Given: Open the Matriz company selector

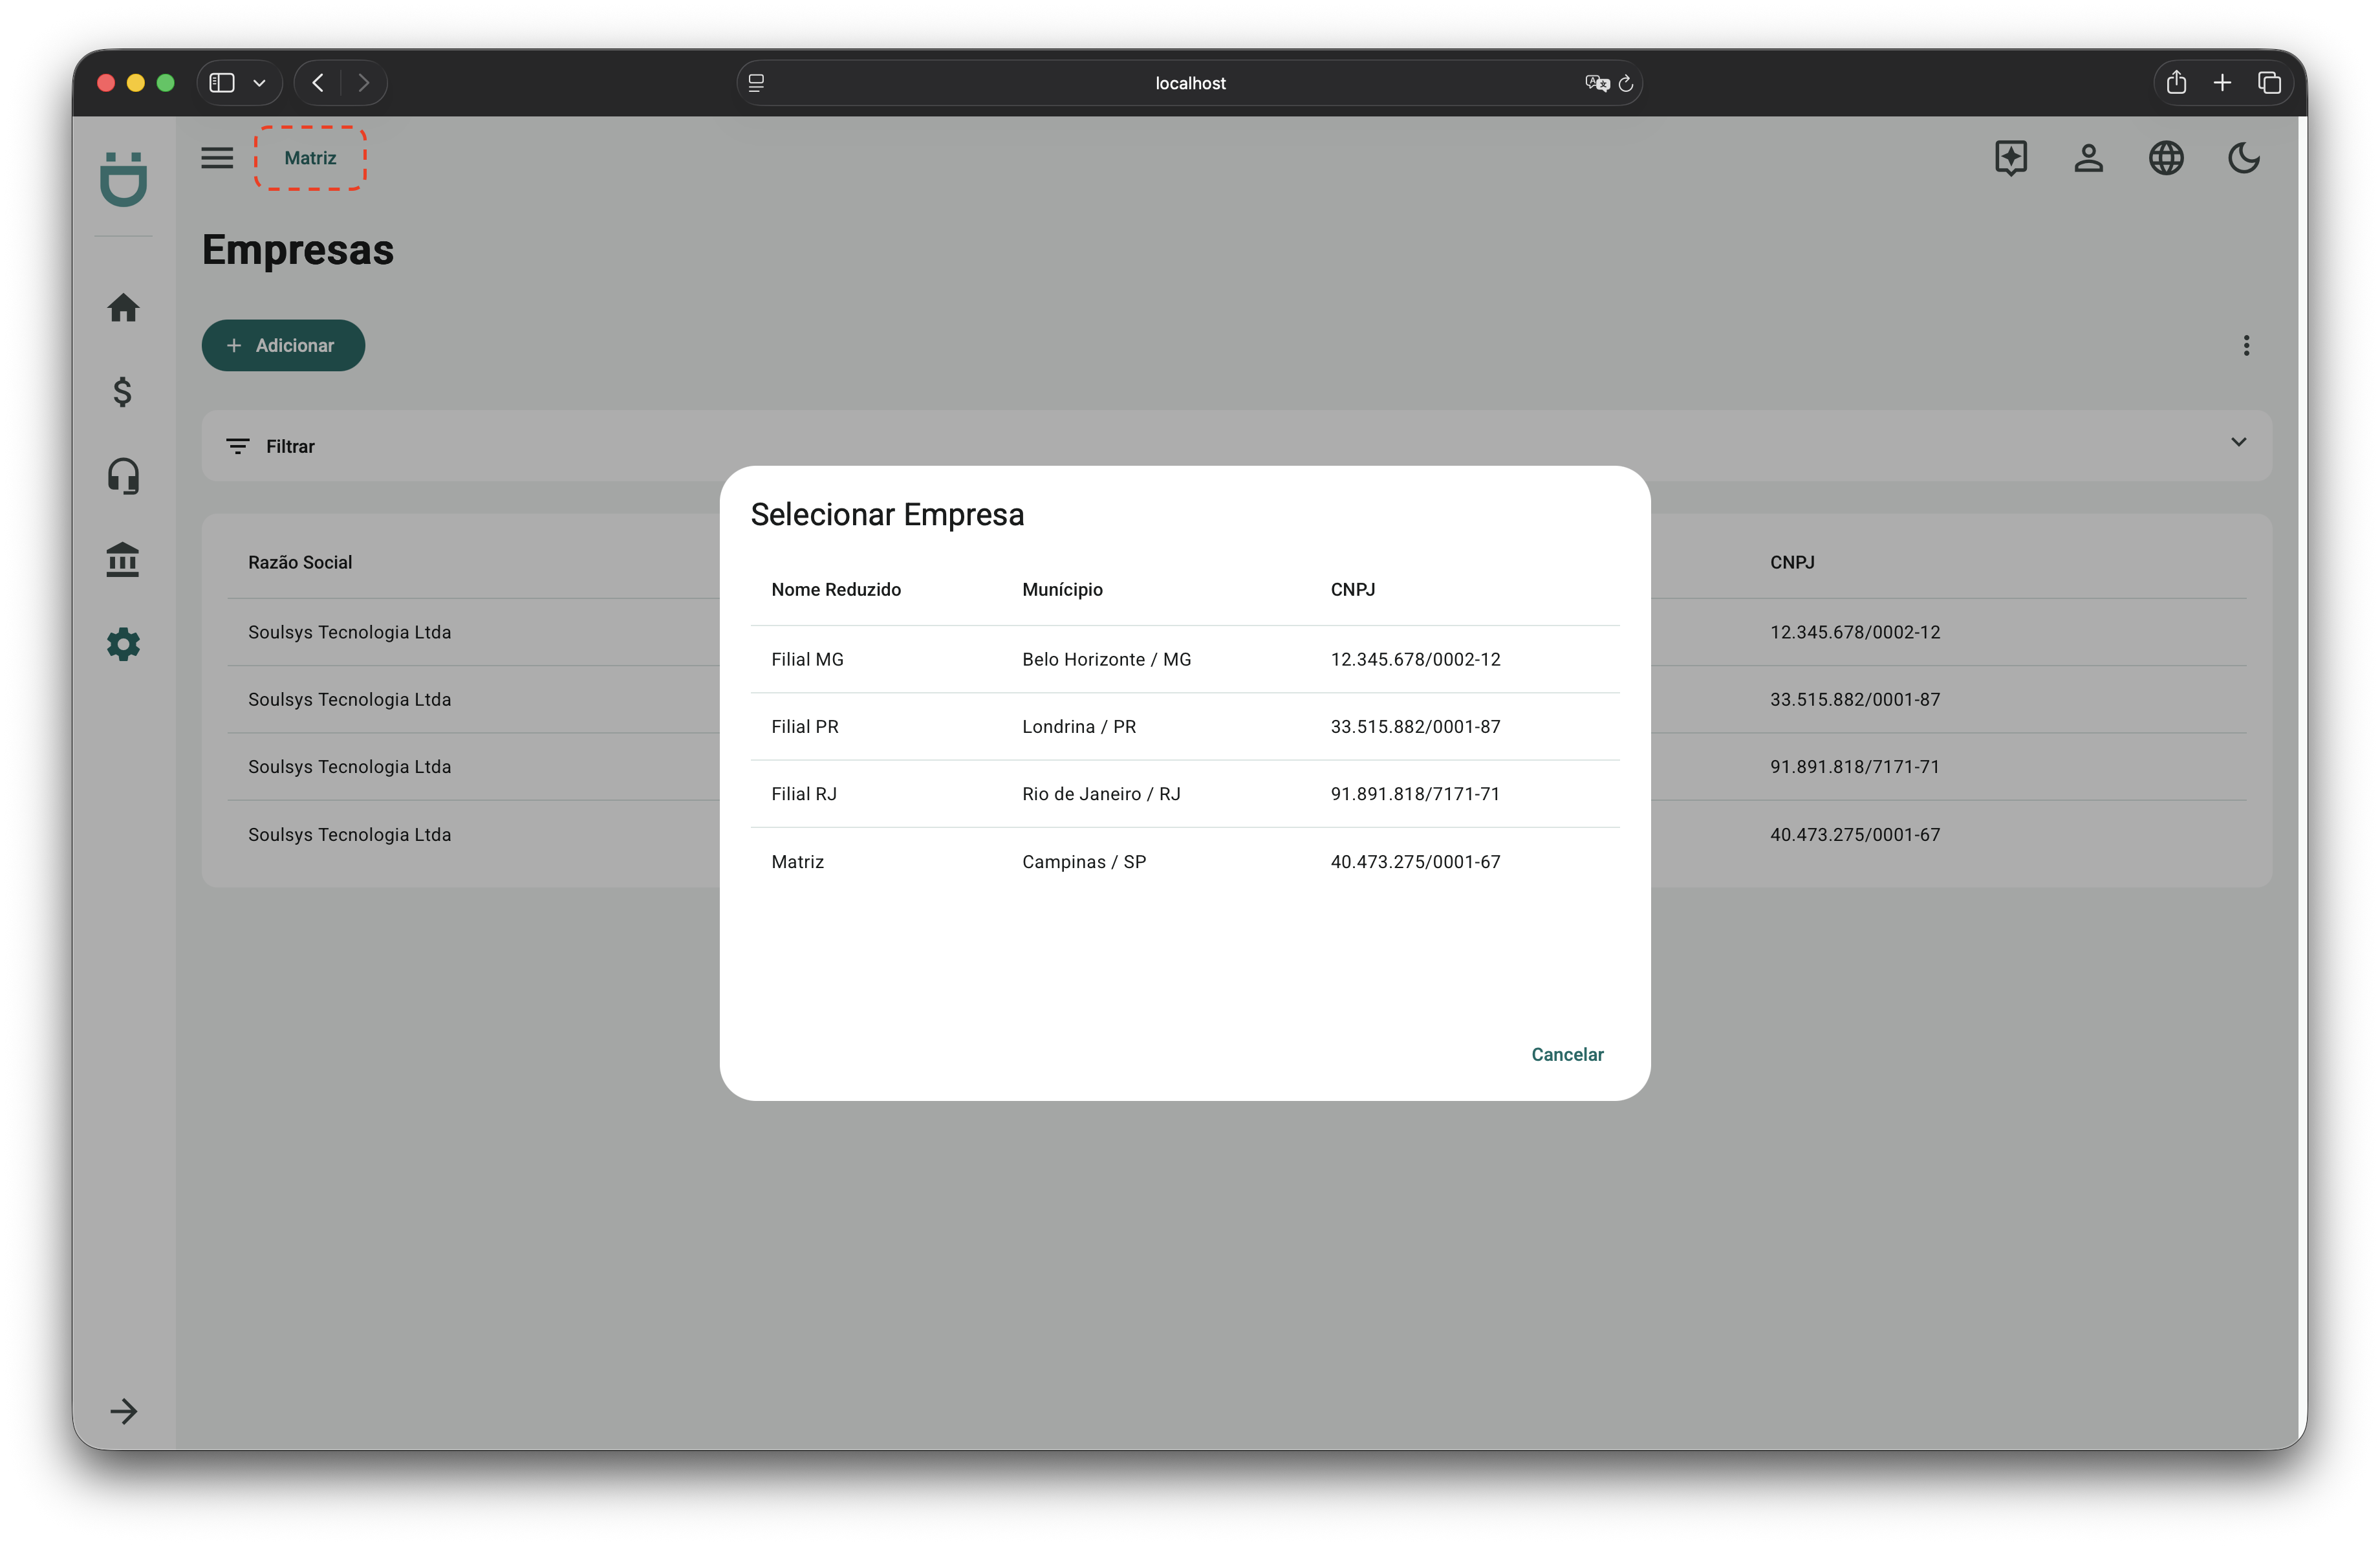Looking at the screenshot, I should tap(310, 158).
